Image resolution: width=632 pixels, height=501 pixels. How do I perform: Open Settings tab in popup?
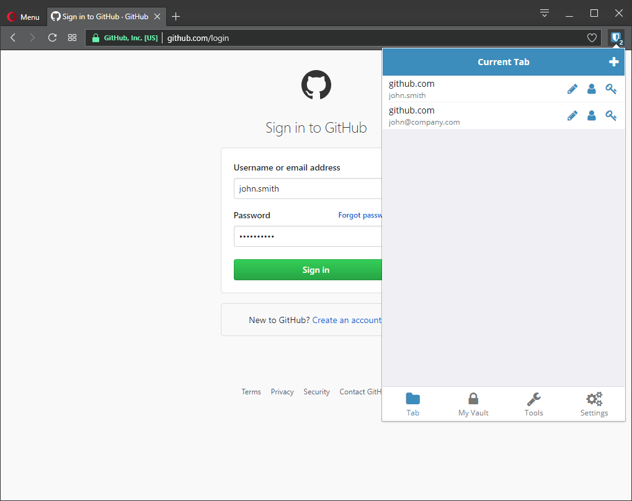tap(594, 404)
